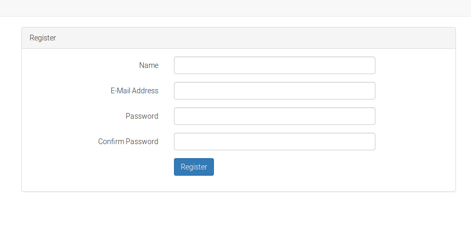This screenshot has height=226, width=471.
Task: Select the Password input field
Action: (x=274, y=116)
